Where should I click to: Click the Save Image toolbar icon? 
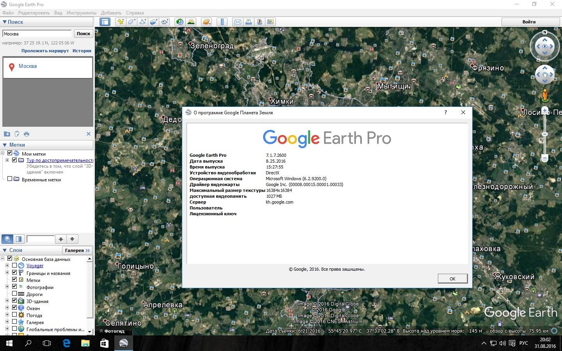pos(259,22)
